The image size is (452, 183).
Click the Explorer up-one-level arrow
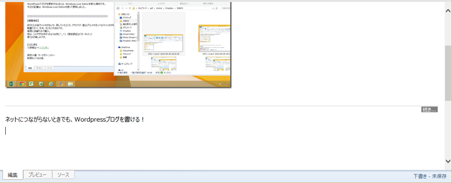coord(128,8)
